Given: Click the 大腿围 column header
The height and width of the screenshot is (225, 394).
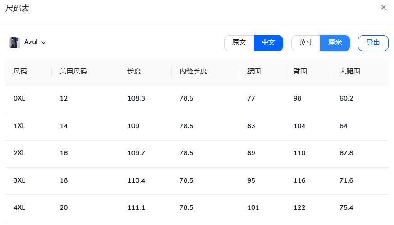Looking at the screenshot, I should [x=349, y=71].
